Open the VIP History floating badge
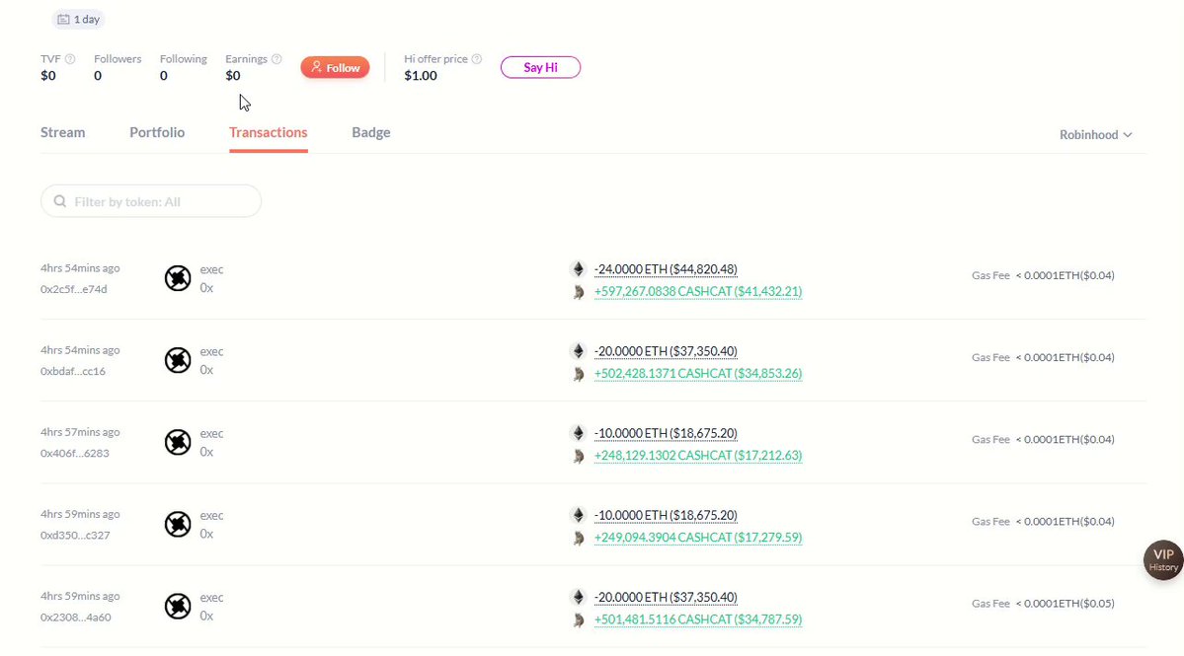This screenshot has width=1184, height=656. [1163, 560]
